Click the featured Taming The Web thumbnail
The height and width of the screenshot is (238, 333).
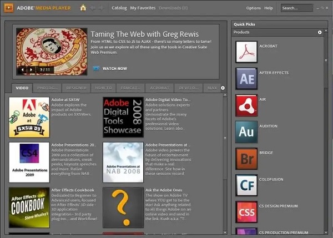[52, 52]
